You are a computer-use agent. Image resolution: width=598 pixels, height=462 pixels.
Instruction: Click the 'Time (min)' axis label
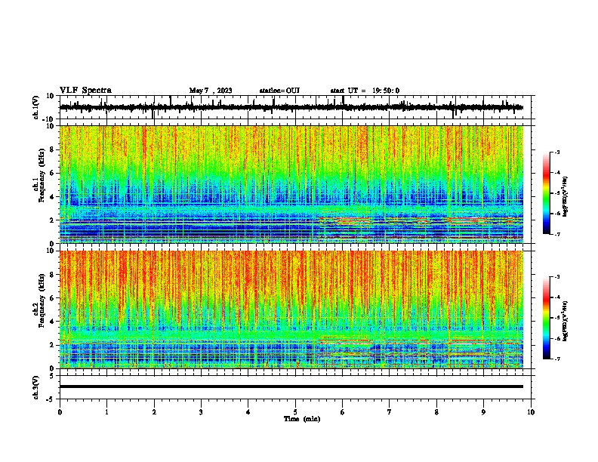click(302, 419)
